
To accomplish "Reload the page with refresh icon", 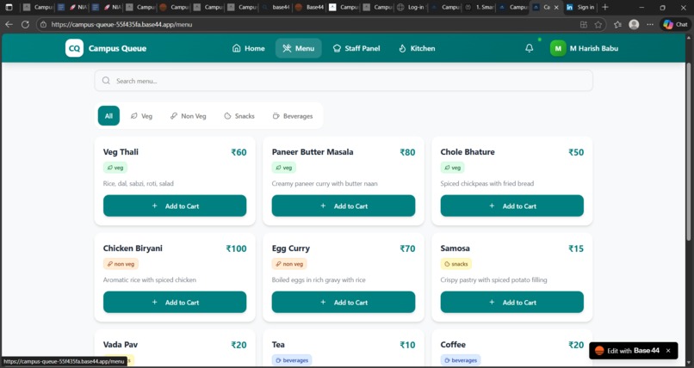I will 25,24.
